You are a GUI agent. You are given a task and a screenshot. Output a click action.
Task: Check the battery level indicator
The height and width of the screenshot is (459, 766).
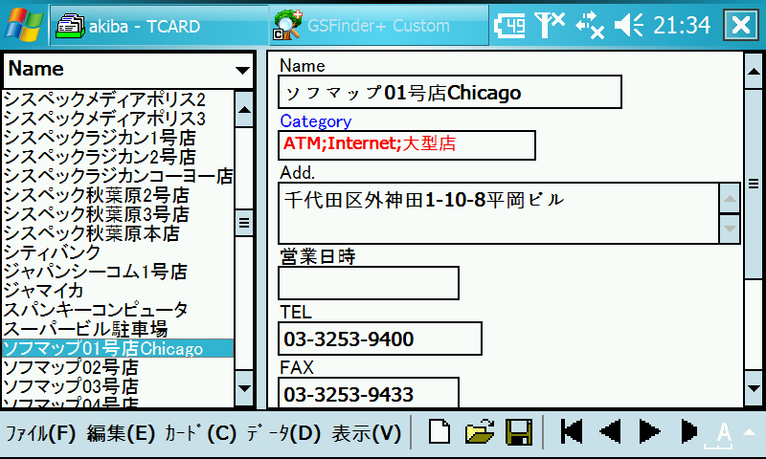(509, 26)
